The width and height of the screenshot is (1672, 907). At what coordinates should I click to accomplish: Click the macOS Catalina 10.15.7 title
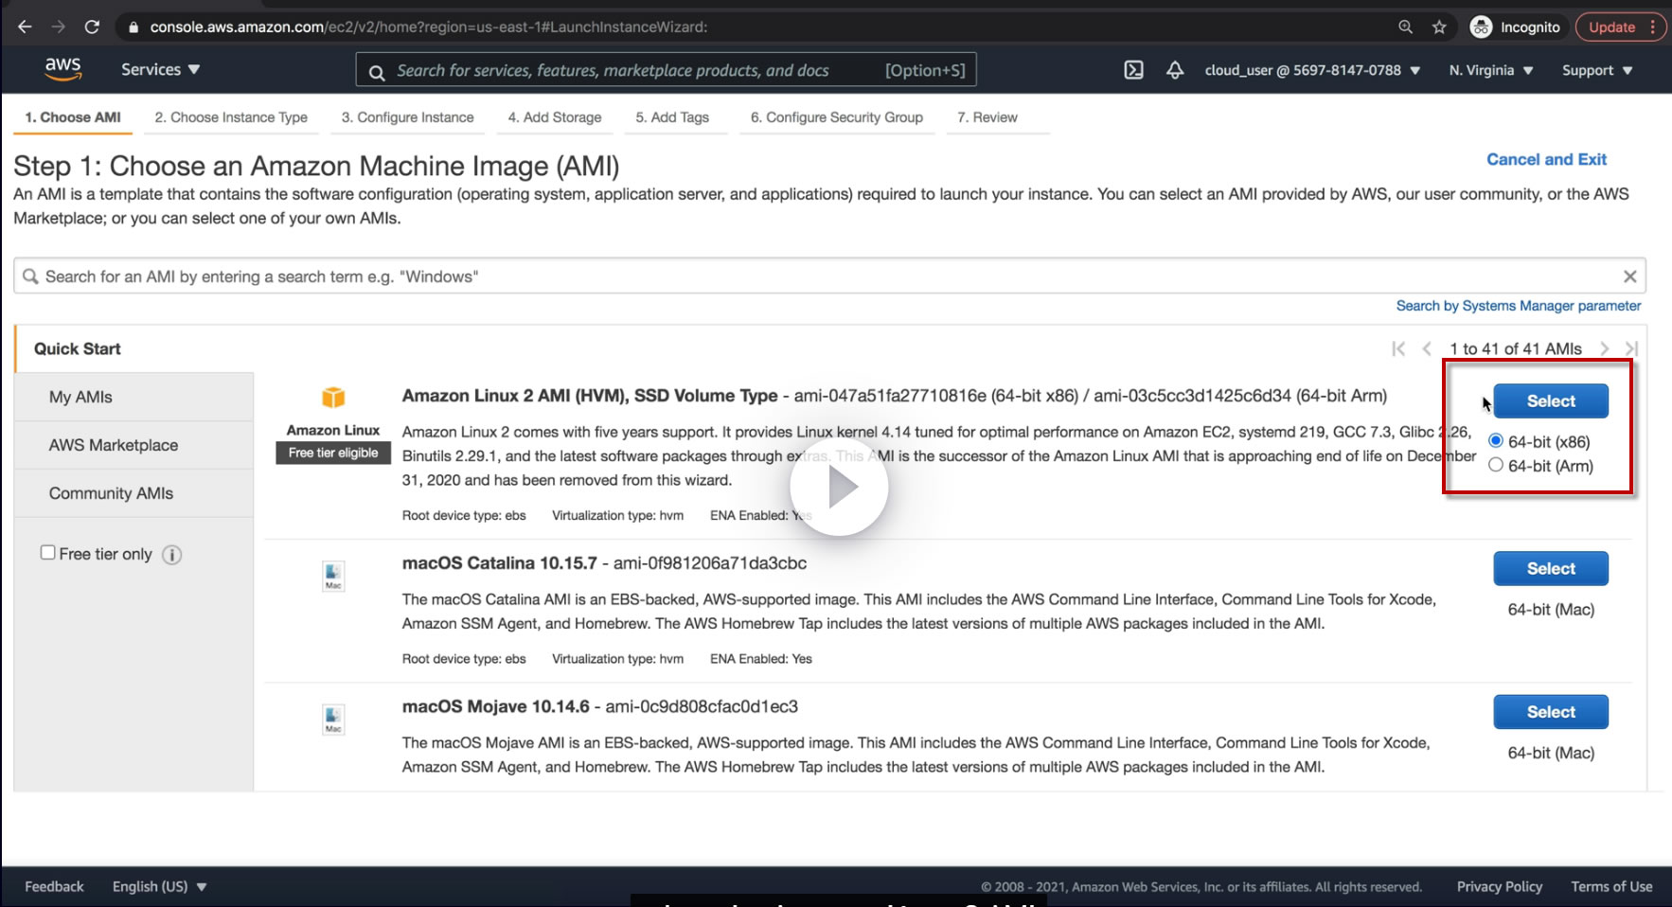(500, 563)
